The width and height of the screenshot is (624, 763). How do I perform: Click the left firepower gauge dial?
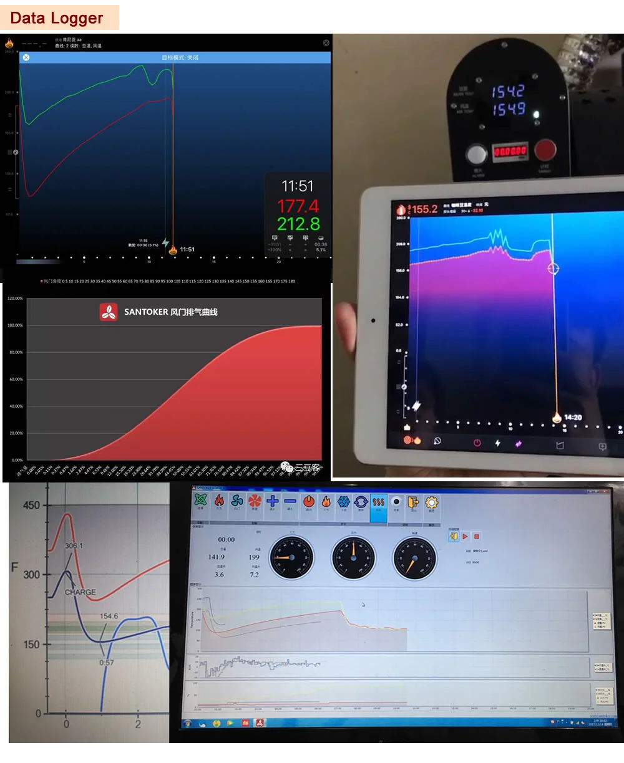click(x=291, y=557)
